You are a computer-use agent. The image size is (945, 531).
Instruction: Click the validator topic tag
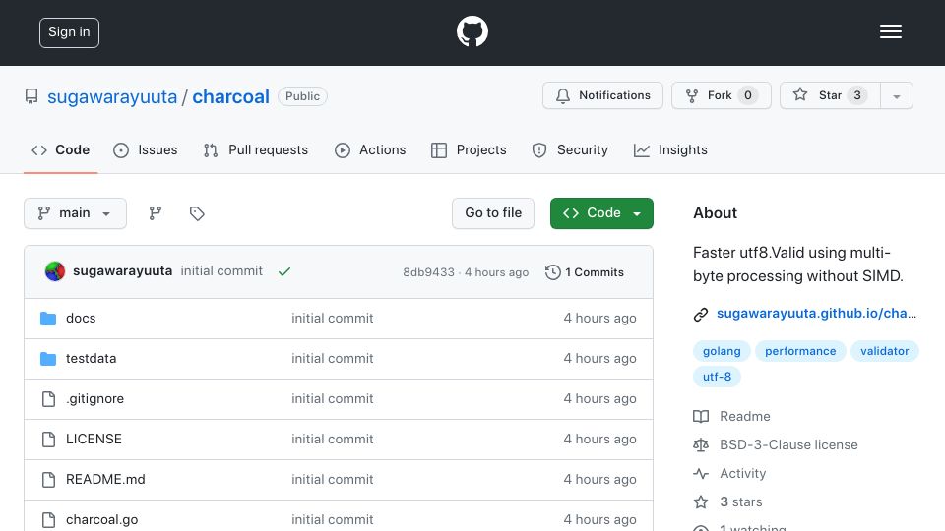(884, 351)
